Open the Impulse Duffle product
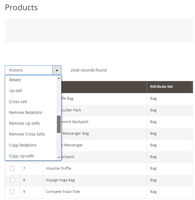 58,168
